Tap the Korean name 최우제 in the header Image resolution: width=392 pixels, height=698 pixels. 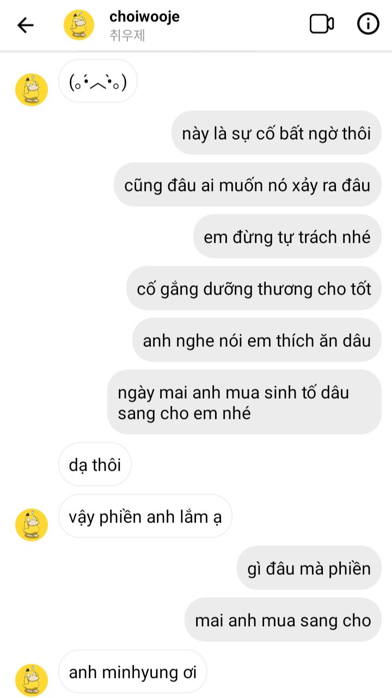[x=127, y=36]
